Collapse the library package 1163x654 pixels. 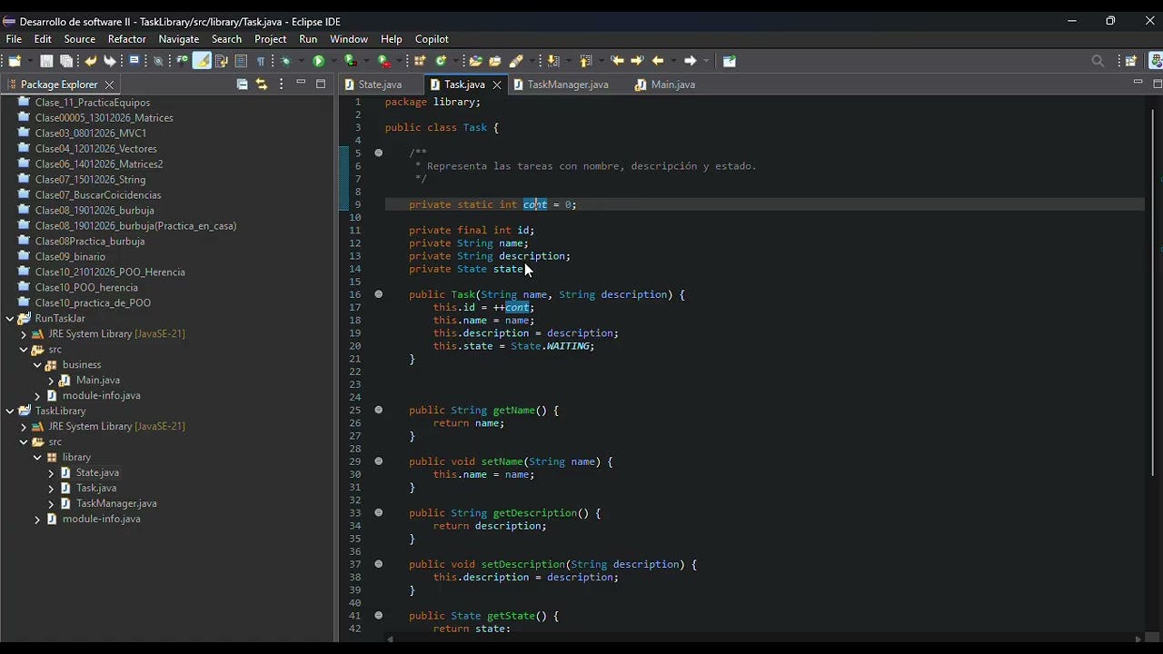pyautogui.click(x=37, y=458)
